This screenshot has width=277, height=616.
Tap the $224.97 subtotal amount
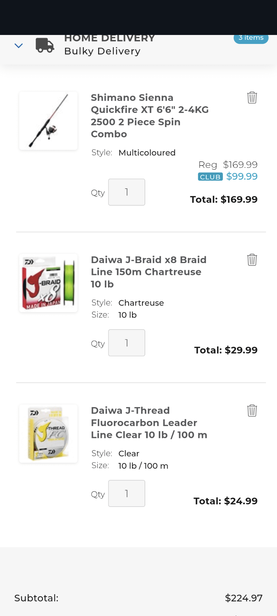pos(244,598)
